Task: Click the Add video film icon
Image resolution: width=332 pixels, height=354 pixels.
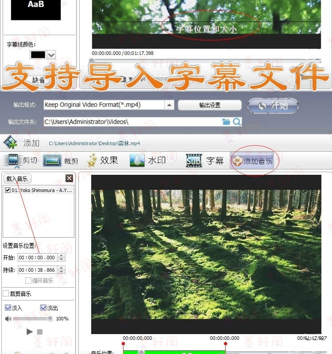Action: click(10, 142)
